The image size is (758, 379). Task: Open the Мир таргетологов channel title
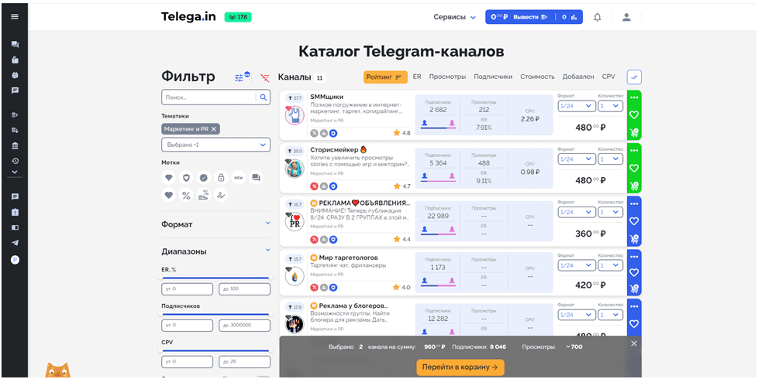coord(349,258)
